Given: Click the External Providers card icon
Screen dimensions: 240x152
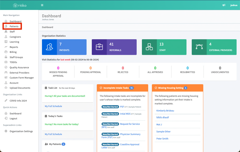Looking at the screenshot, I should 199,47.
